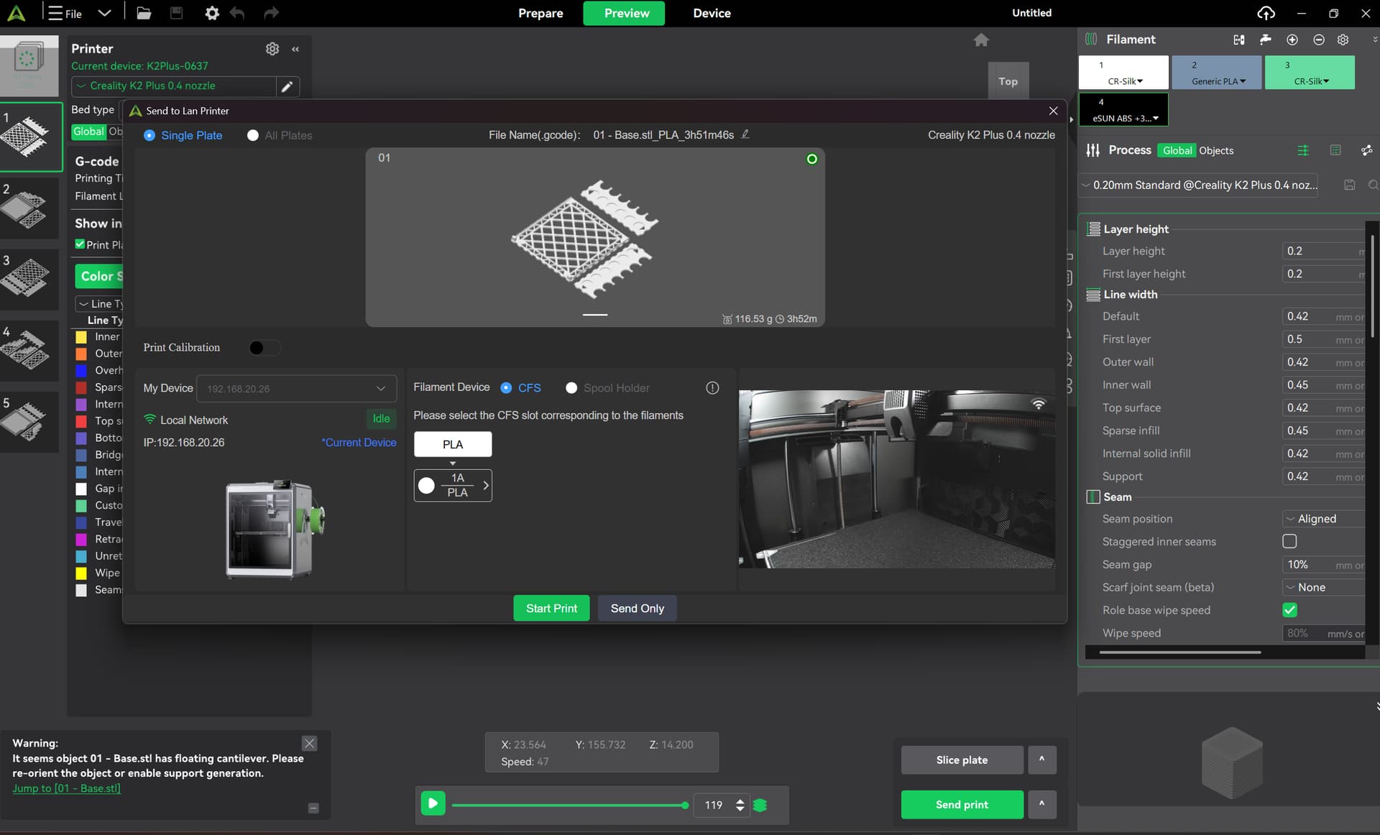Save the process preset icon

point(1349,185)
